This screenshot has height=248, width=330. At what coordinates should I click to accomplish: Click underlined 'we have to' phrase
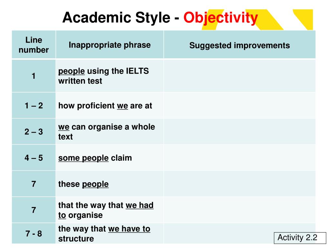click(x=129, y=229)
